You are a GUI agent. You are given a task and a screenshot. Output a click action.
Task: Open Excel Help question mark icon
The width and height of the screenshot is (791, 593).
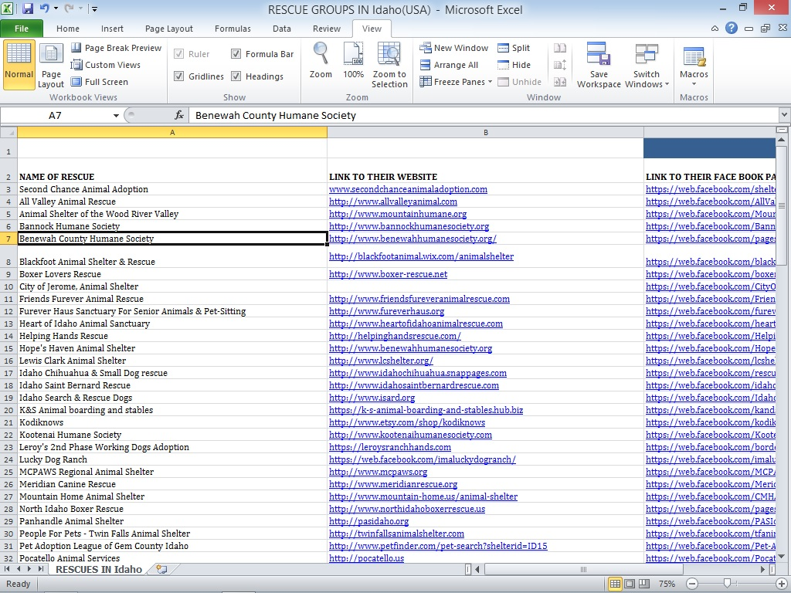pyautogui.click(x=732, y=29)
